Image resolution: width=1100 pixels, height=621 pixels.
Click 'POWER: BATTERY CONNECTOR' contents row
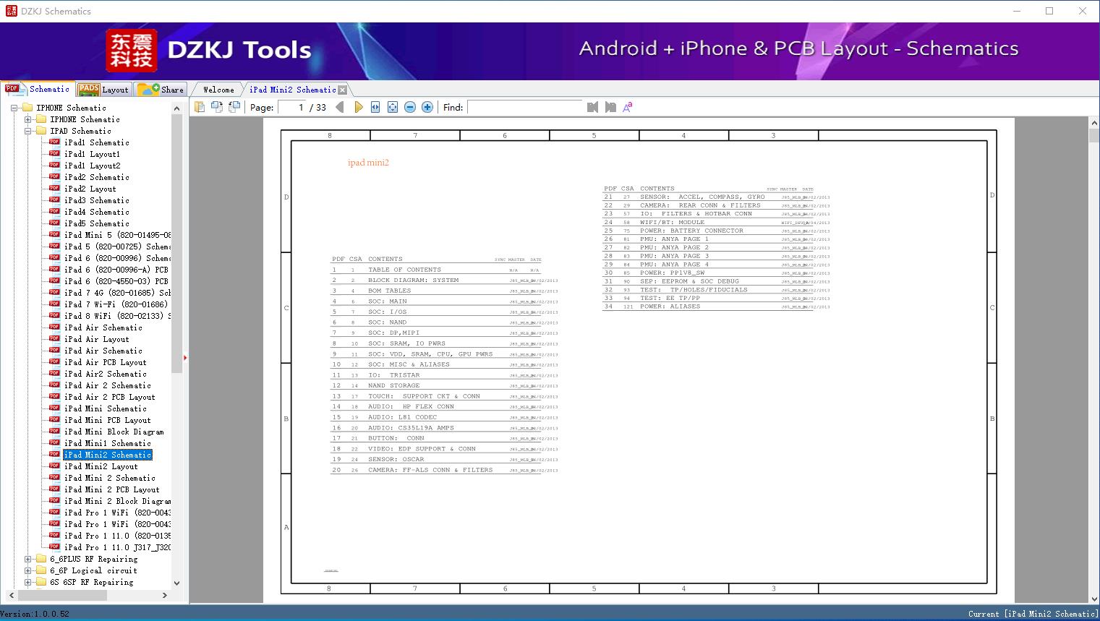(x=716, y=231)
